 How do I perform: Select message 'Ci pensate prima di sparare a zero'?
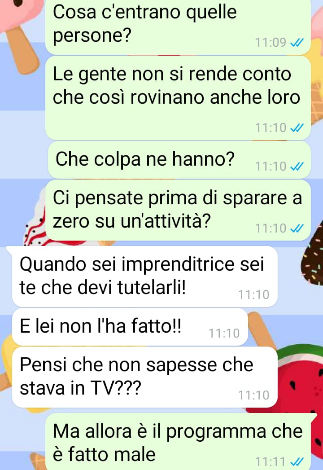pyautogui.click(x=178, y=210)
